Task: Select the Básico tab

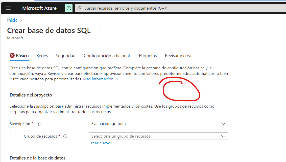Action: [x=19, y=56]
